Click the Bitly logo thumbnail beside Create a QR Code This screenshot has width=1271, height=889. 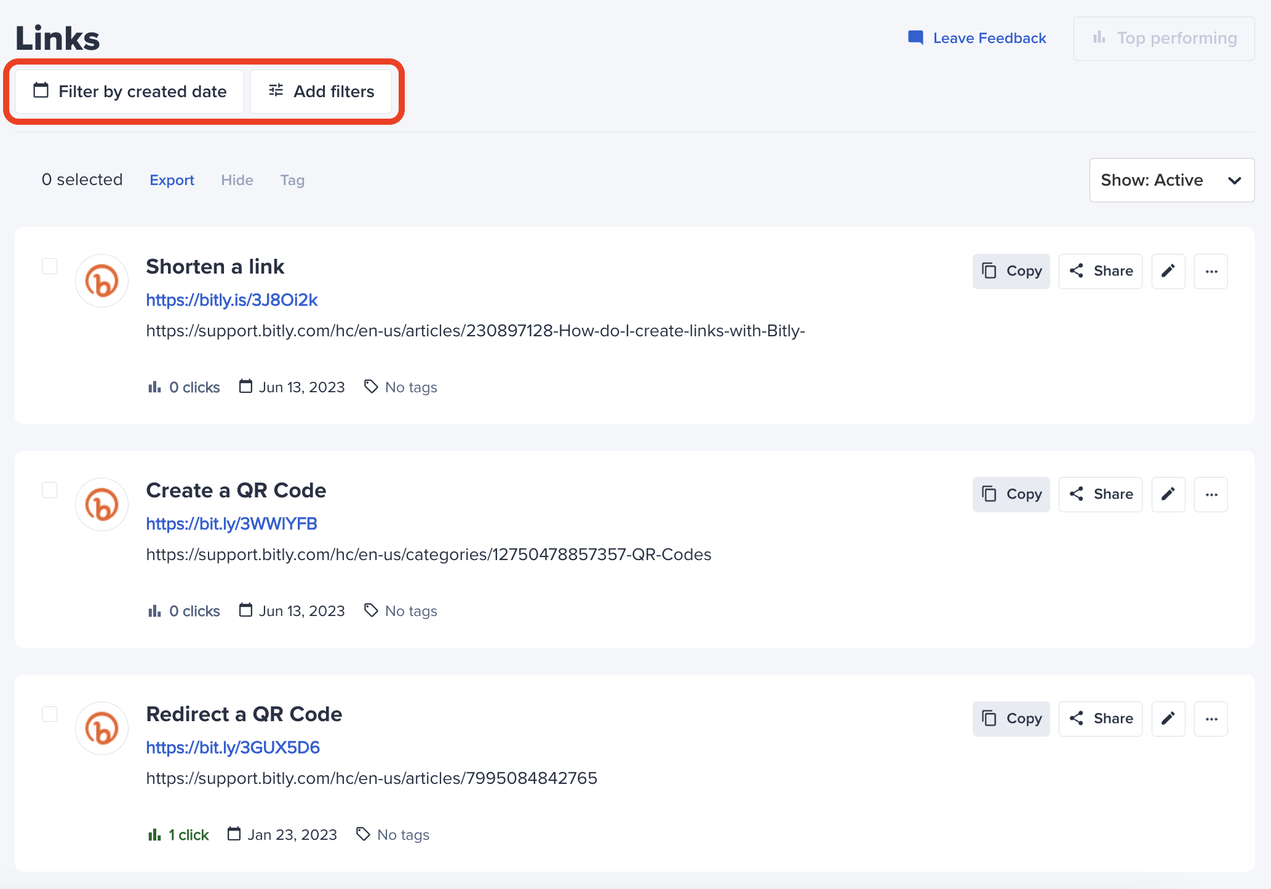(102, 504)
